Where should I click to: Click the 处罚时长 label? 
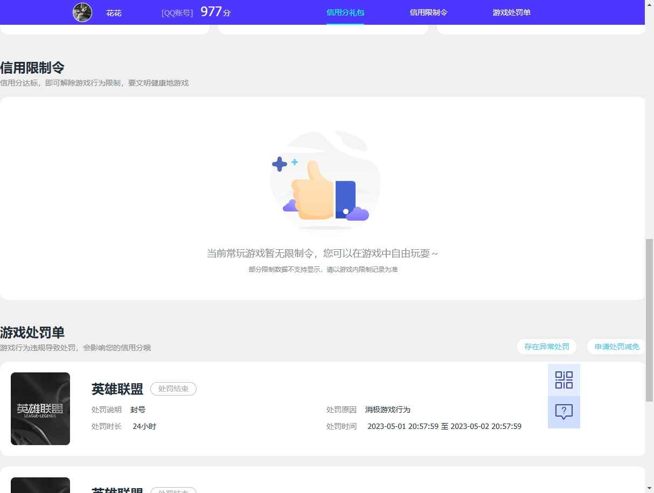tap(107, 426)
